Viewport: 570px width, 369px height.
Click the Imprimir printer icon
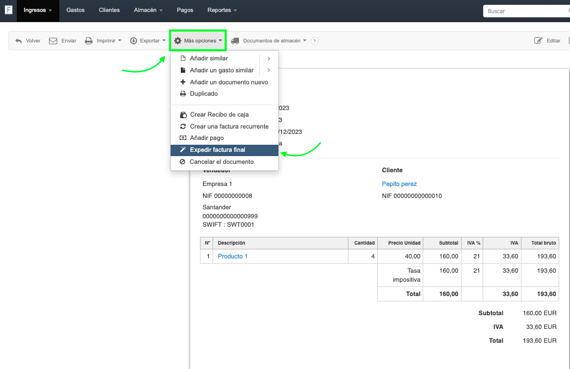pos(89,41)
